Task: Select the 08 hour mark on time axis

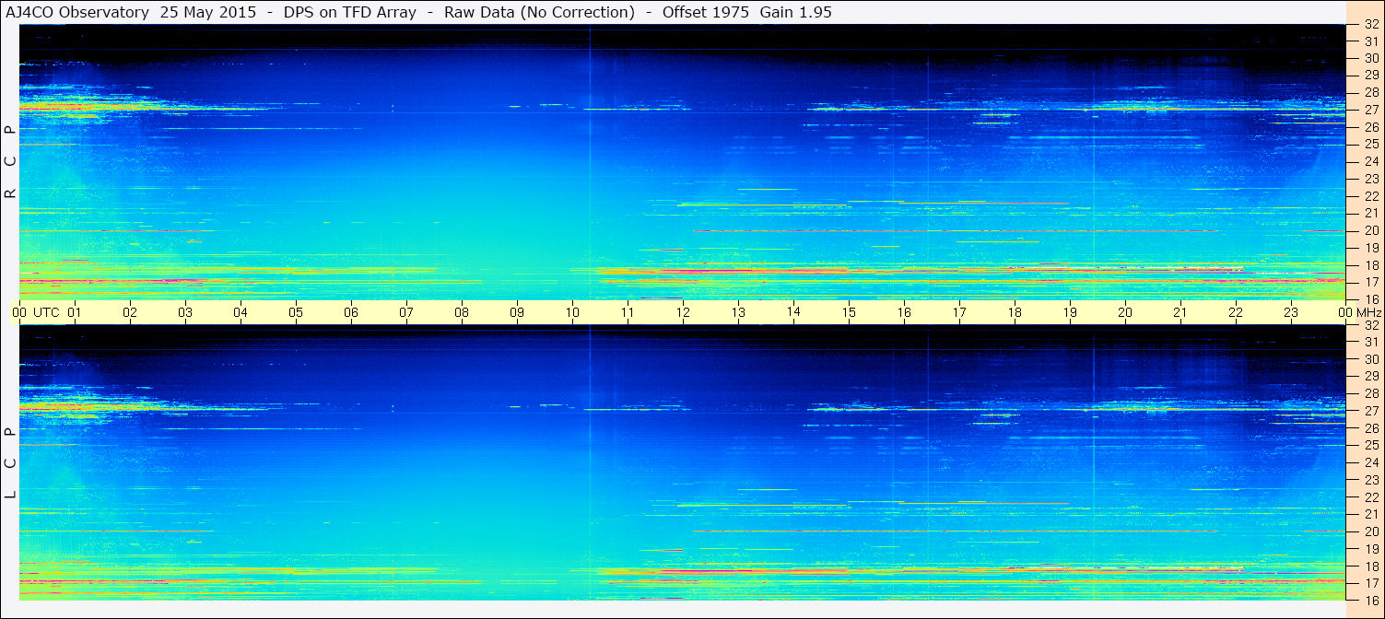Action: (x=462, y=312)
